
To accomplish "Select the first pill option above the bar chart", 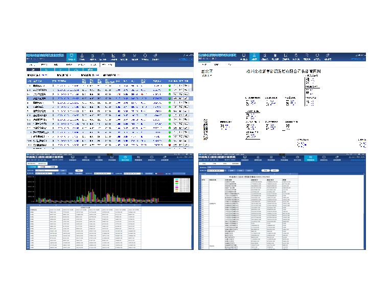I will [33, 167].
